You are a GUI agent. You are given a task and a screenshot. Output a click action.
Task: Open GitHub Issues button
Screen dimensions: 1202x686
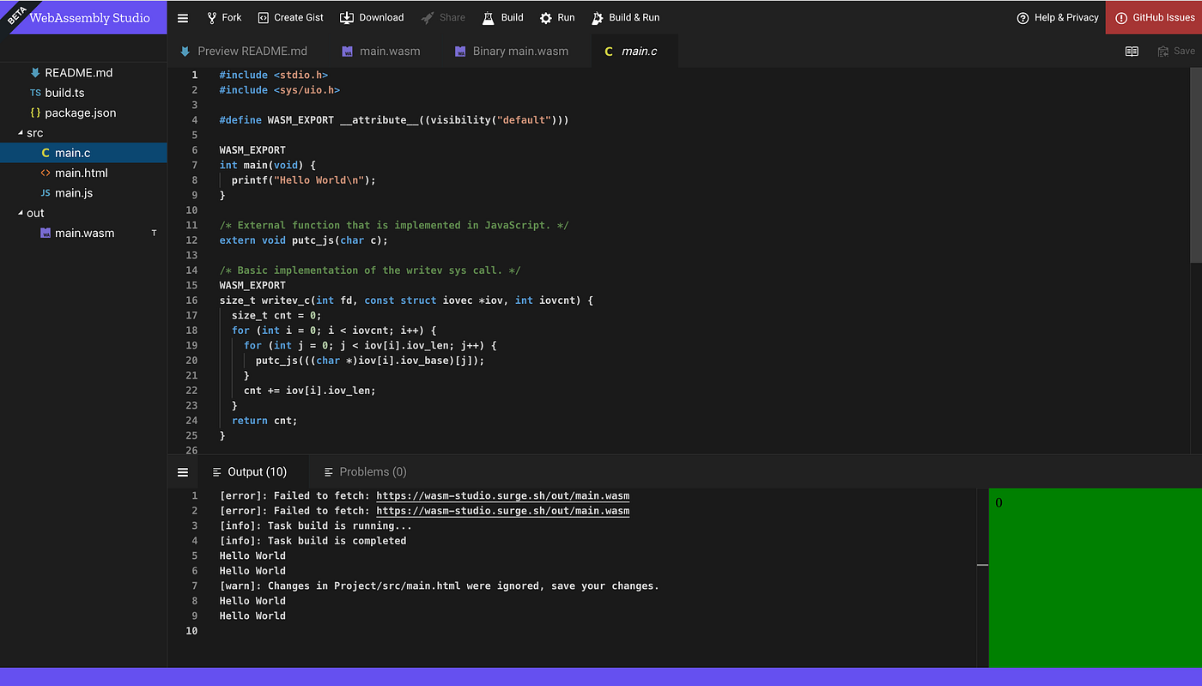1154,17
